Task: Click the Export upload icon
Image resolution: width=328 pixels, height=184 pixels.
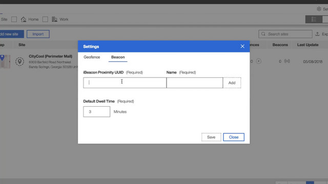Action: [x=317, y=34]
